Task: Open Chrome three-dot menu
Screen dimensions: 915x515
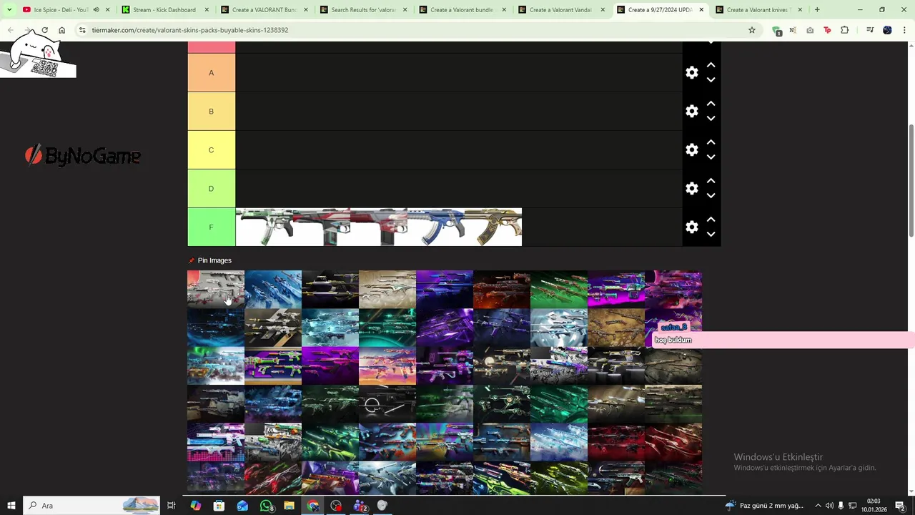Action: 904,30
